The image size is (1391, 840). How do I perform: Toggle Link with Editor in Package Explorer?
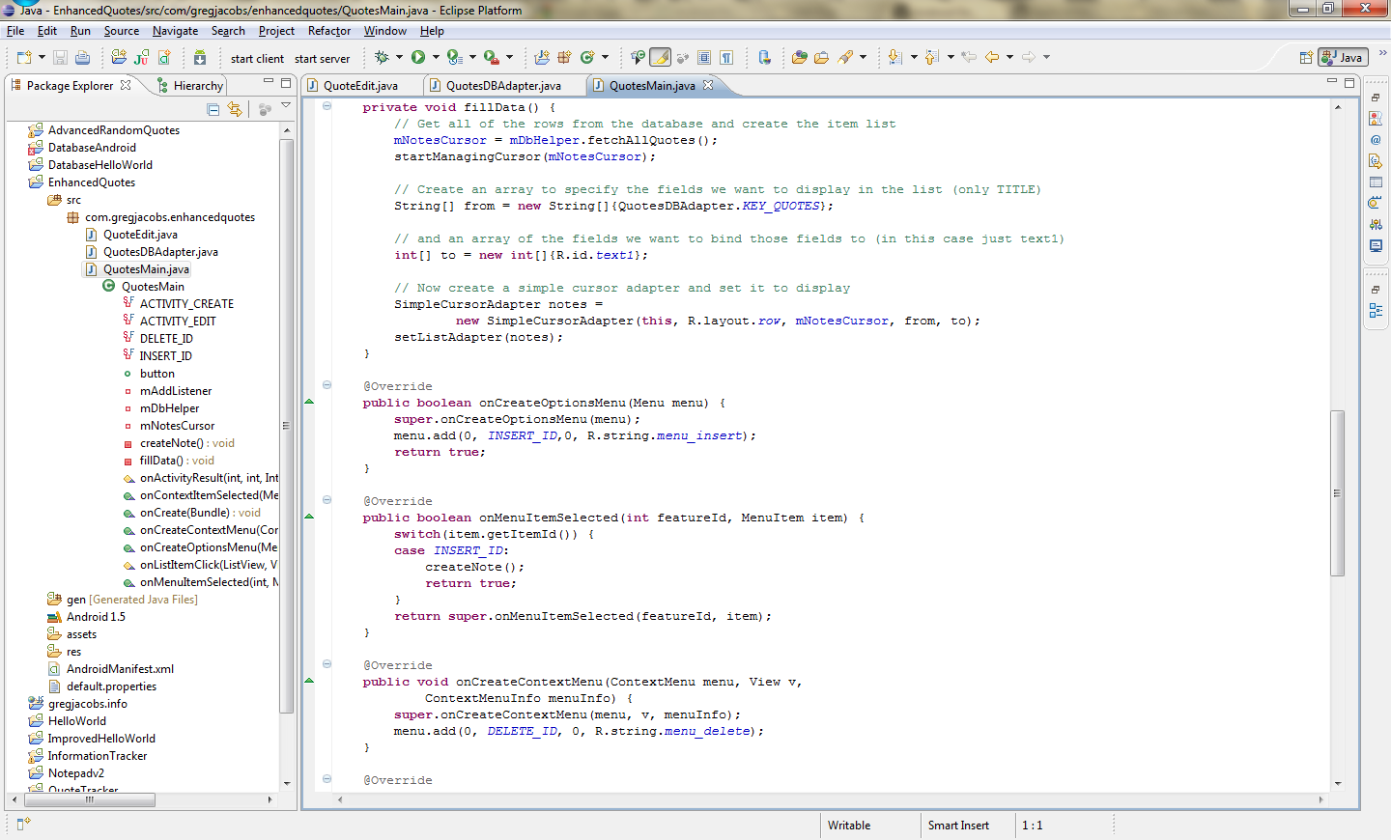235,110
